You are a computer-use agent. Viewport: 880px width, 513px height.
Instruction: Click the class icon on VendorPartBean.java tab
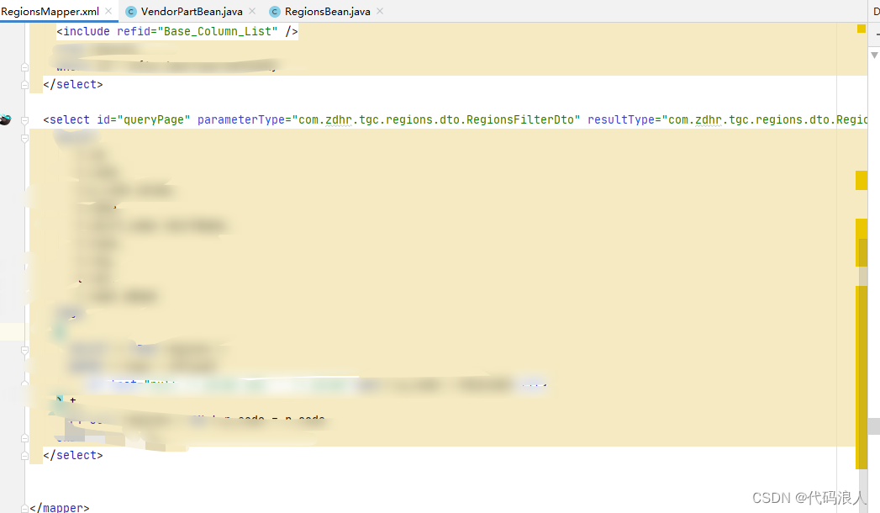click(x=131, y=12)
